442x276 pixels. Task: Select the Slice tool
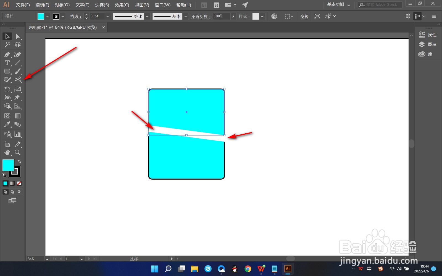(x=18, y=144)
